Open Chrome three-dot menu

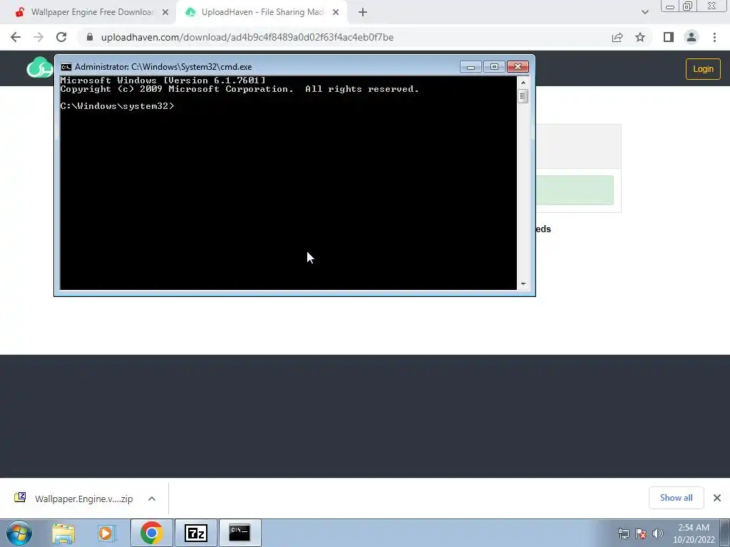click(x=714, y=37)
